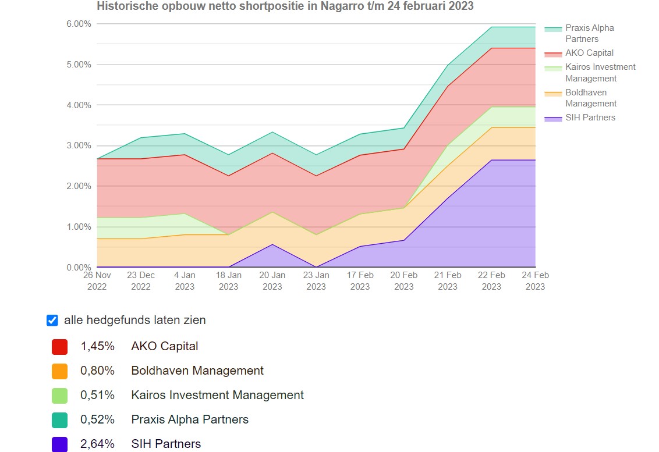659x452 pixels.
Task: Click the light green Kairos swatch
Action: 59,396
